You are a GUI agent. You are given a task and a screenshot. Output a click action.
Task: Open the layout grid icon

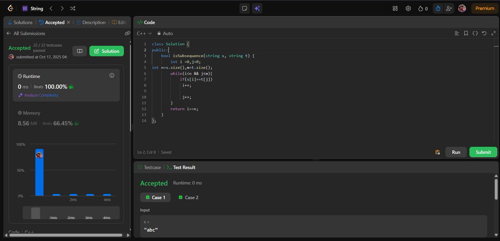coord(395,8)
